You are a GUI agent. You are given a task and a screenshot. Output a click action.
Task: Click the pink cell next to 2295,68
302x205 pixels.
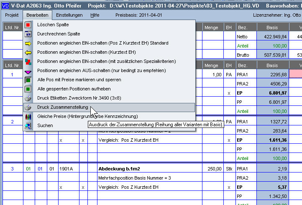pyautogui.click(x=295, y=75)
